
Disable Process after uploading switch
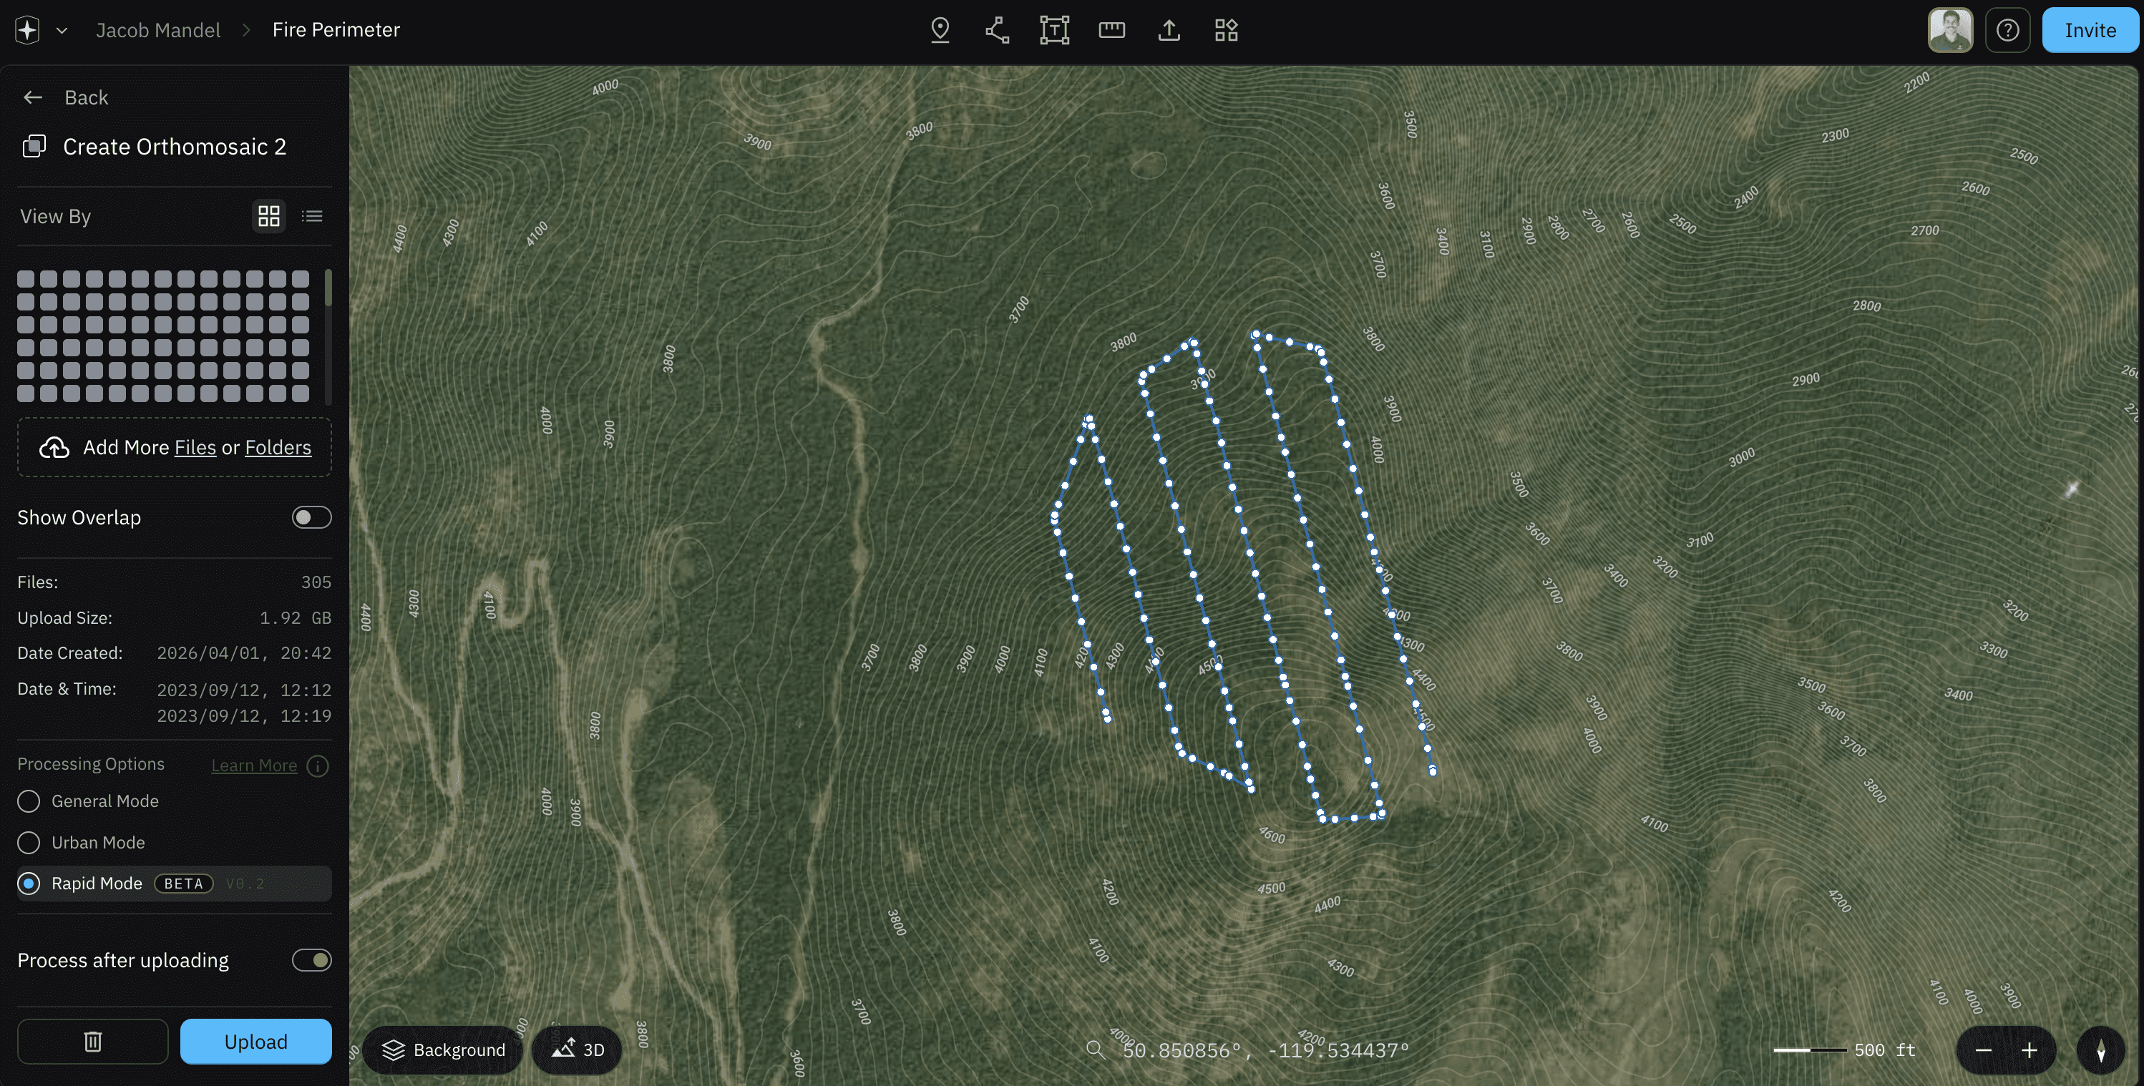click(311, 959)
